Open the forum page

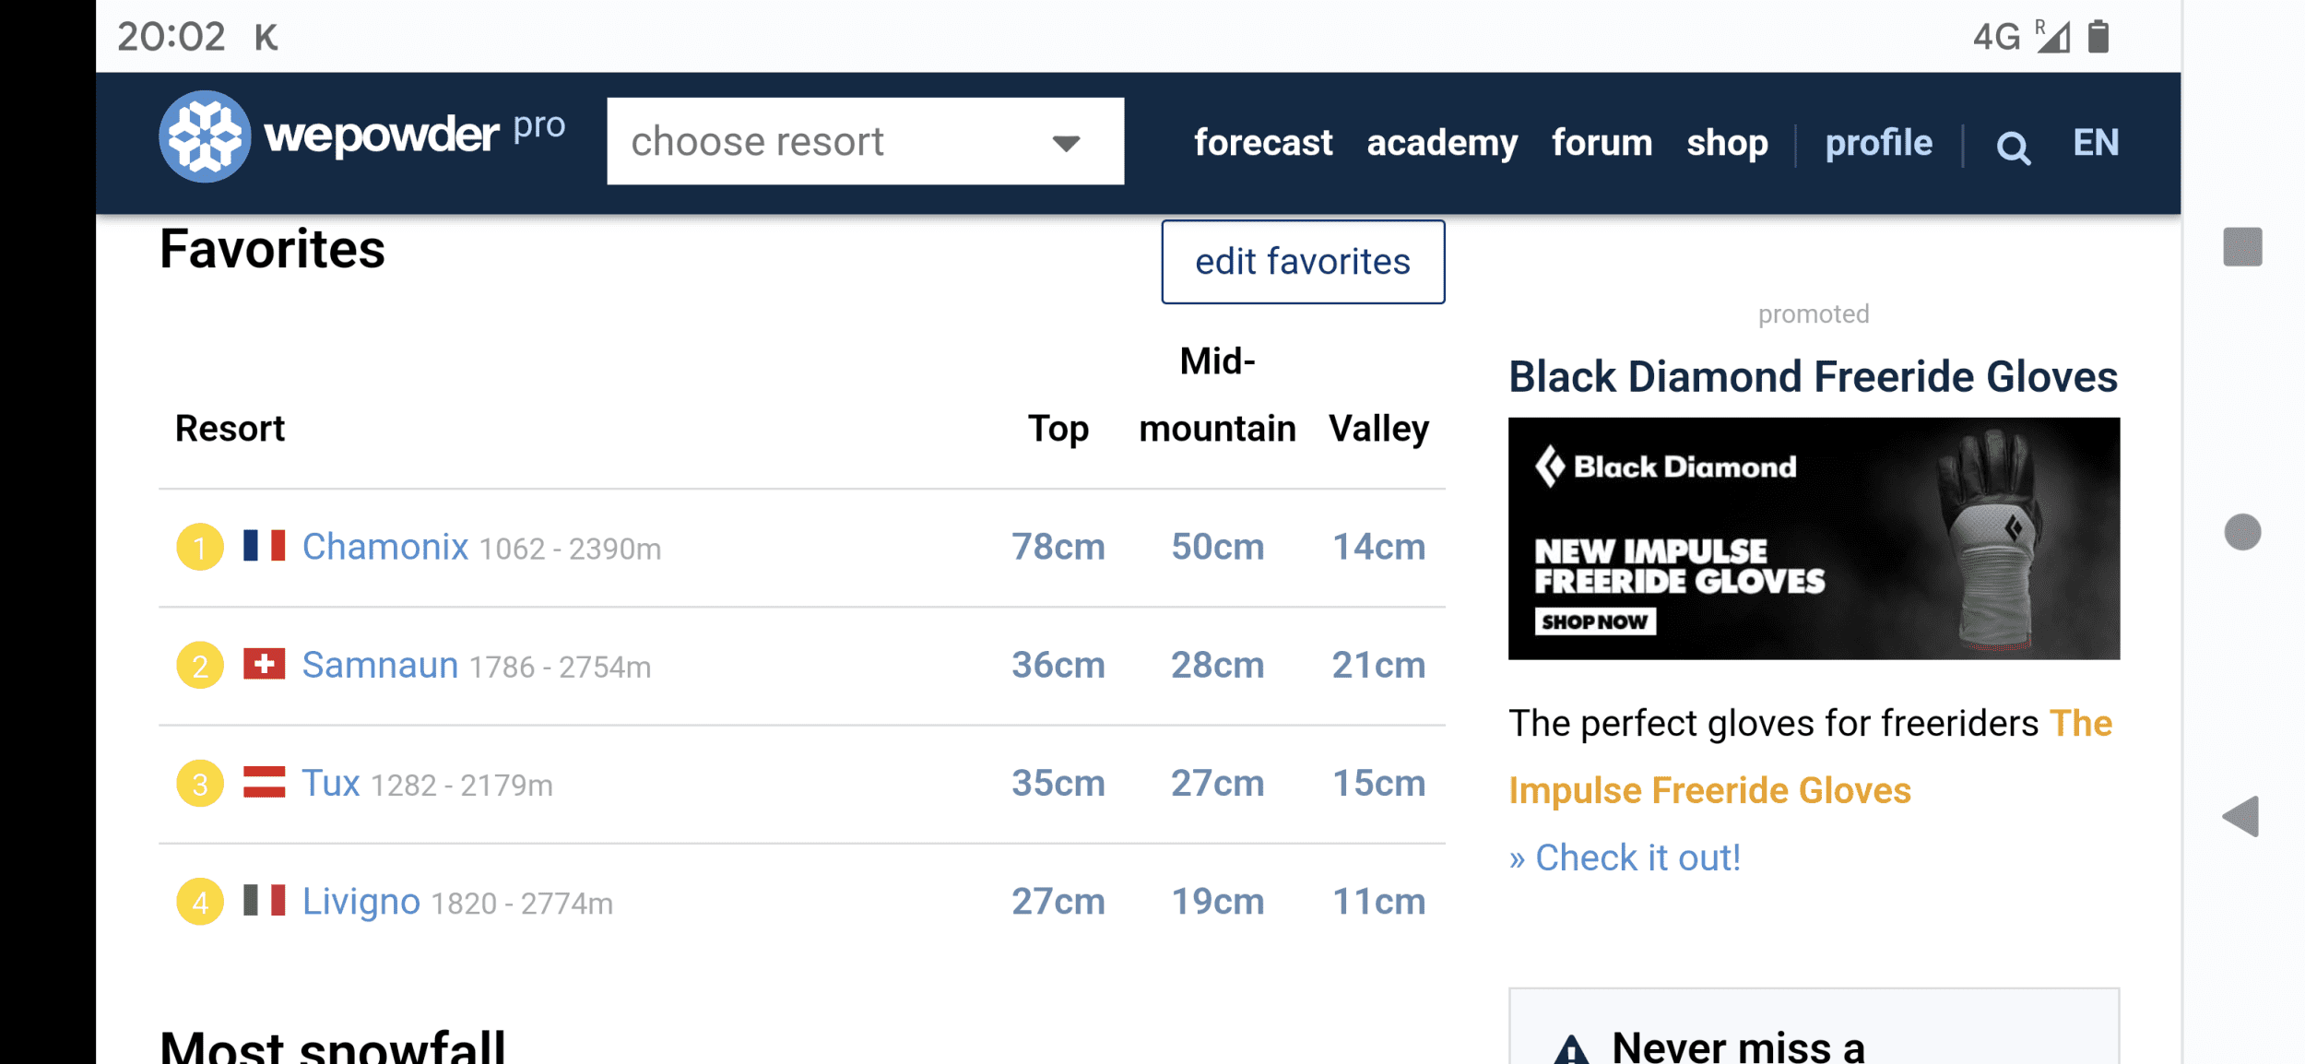1602,143
